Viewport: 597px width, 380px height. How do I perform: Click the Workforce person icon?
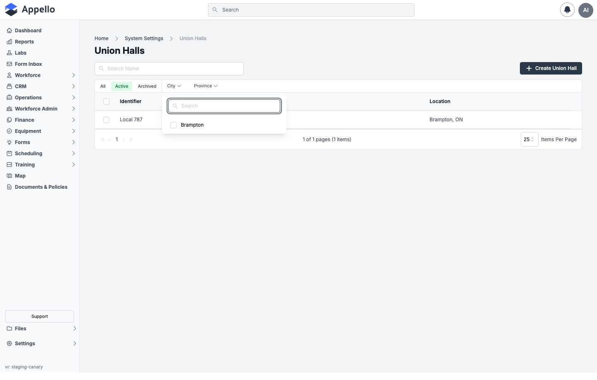(9, 75)
